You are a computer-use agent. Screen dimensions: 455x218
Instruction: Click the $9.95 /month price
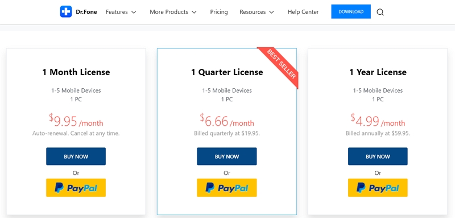click(x=76, y=121)
